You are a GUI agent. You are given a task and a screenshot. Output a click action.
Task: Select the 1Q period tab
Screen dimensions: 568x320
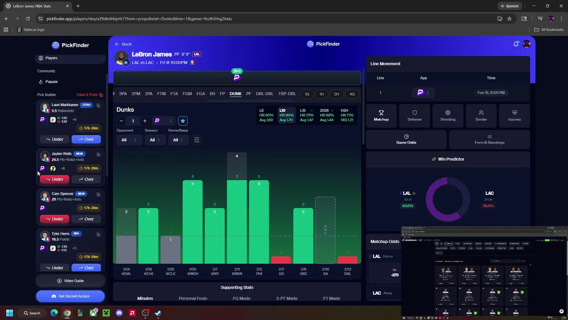(x=307, y=94)
